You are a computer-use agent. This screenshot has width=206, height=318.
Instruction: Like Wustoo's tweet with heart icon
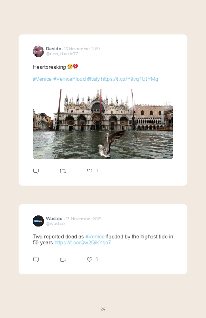pos(90,259)
